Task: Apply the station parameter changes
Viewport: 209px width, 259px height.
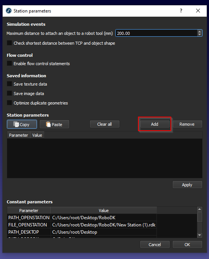Action: click(187, 185)
